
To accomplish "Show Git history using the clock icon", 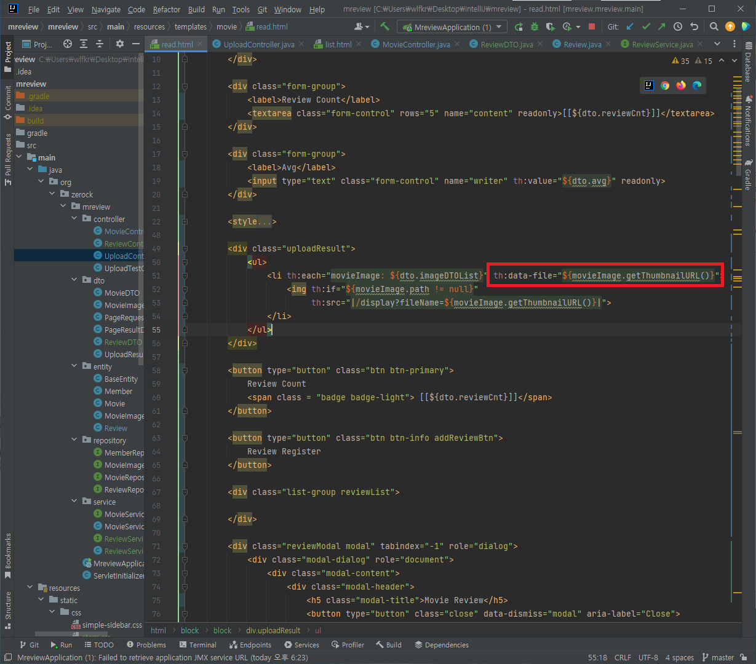I will (x=678, y=27).
